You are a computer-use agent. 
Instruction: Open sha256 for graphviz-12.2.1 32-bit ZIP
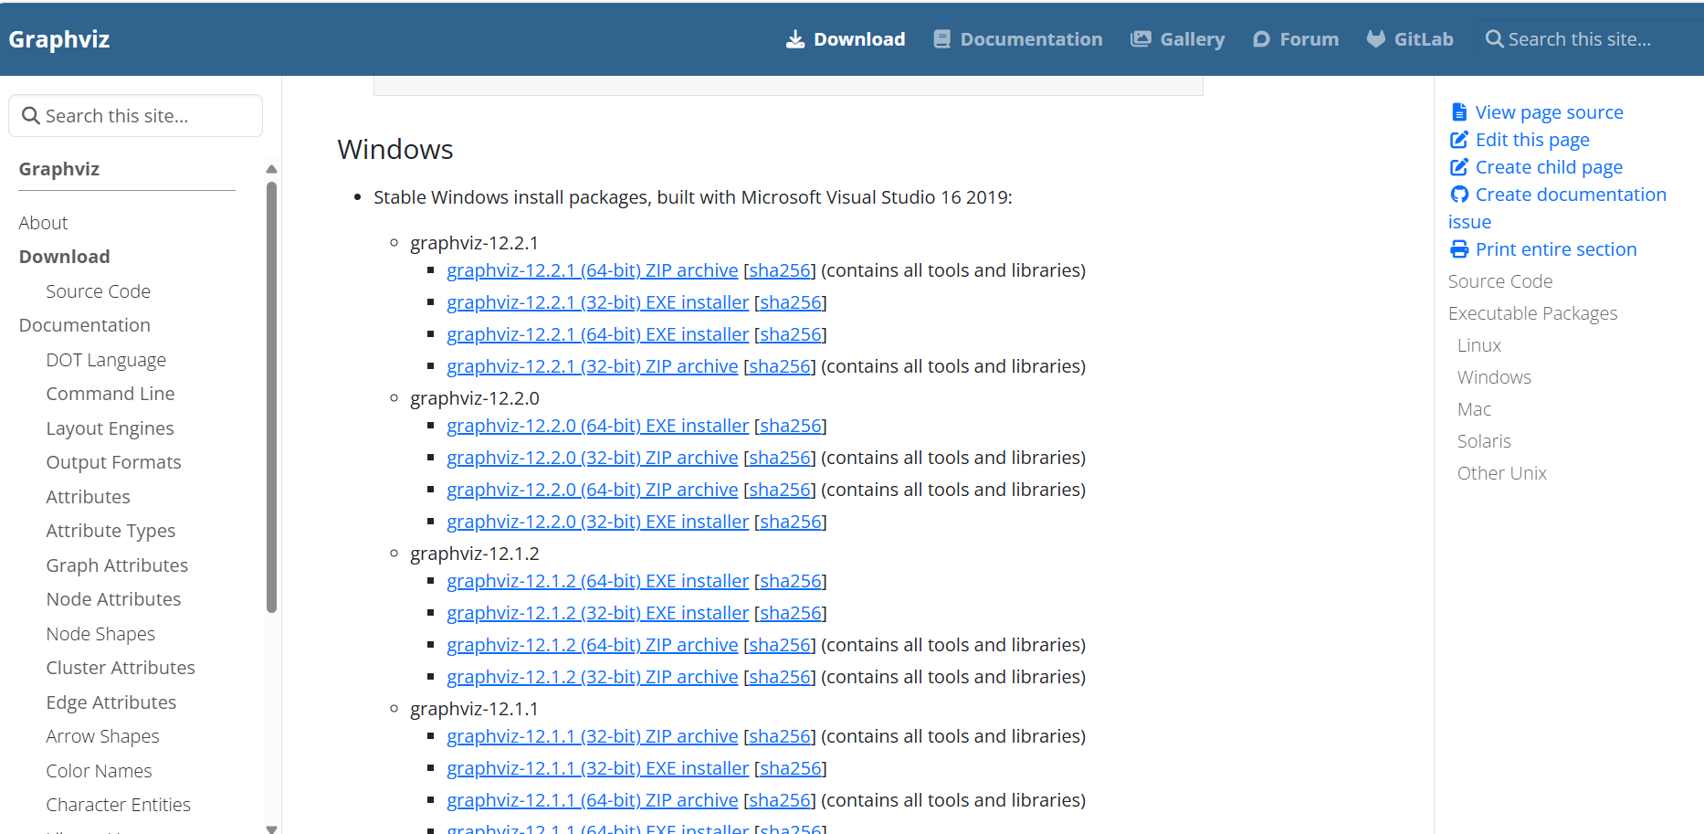[779, 366]
